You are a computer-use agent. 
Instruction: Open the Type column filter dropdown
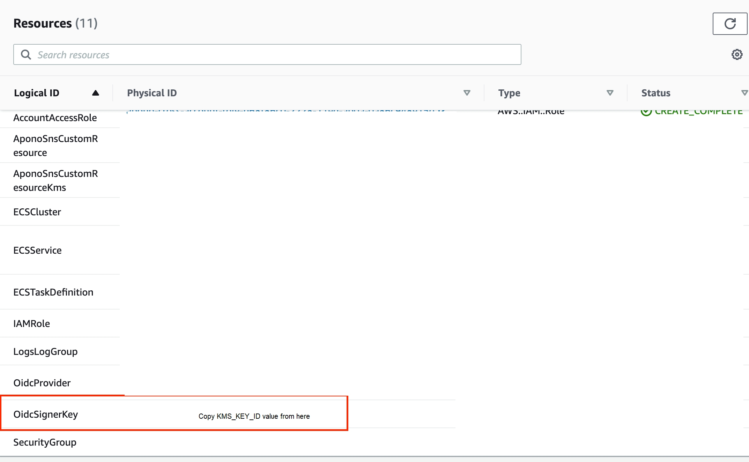pyautogui.click(x=610, y=93)
